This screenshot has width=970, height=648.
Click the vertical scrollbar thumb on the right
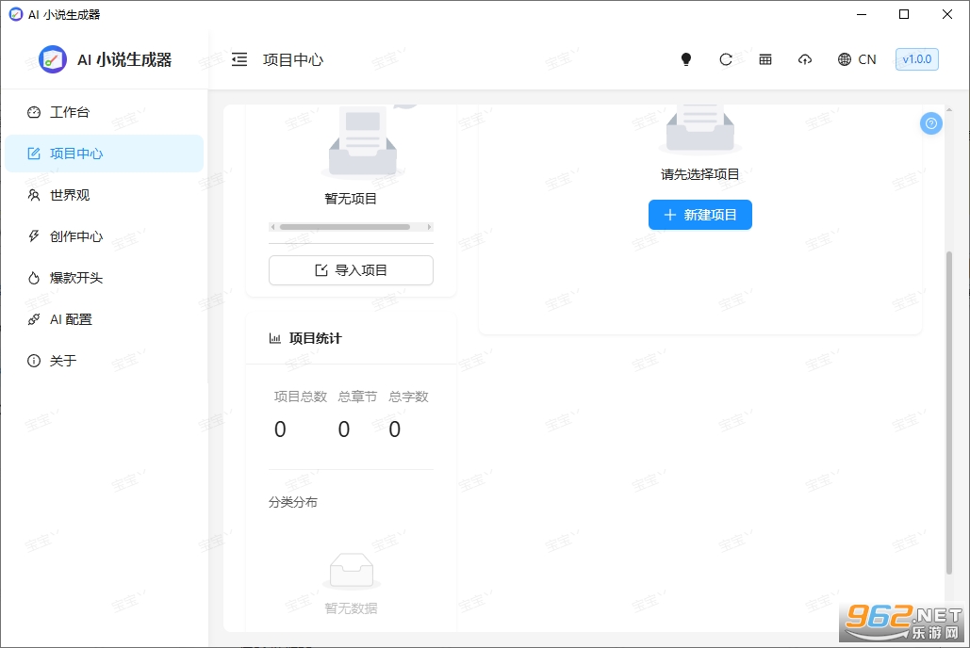pyautogui.click(x=949, y=413)
